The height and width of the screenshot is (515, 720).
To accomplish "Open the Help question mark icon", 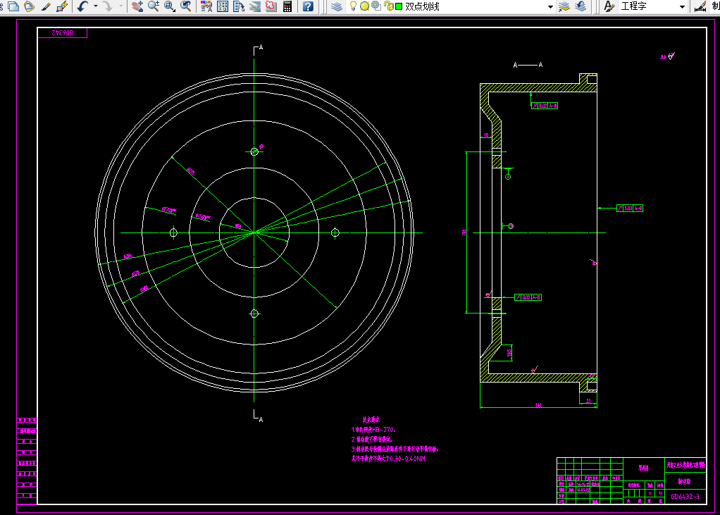I will tap(308, 6).
